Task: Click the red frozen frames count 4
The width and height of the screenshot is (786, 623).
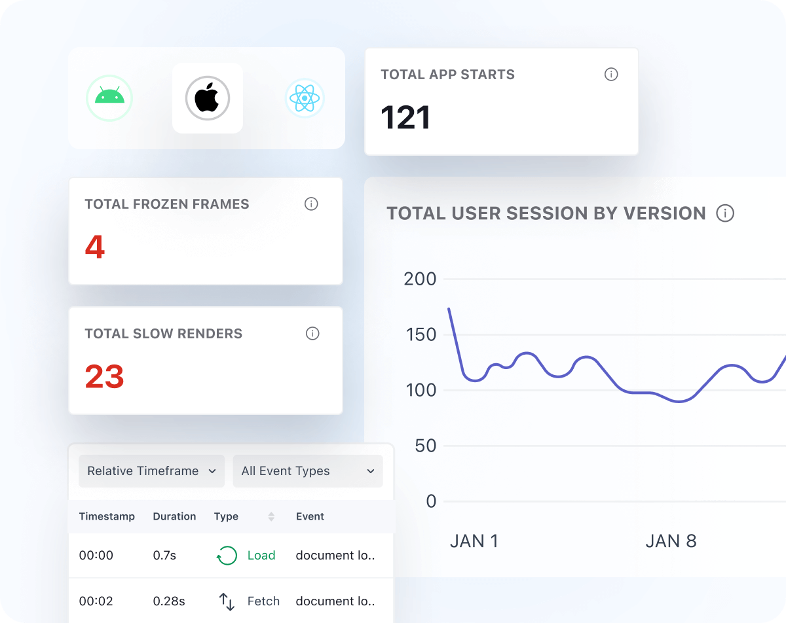Action: click(x=95, y=247)
